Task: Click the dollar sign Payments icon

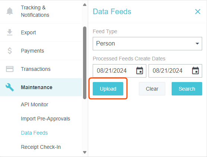Action: pos(10,51)
